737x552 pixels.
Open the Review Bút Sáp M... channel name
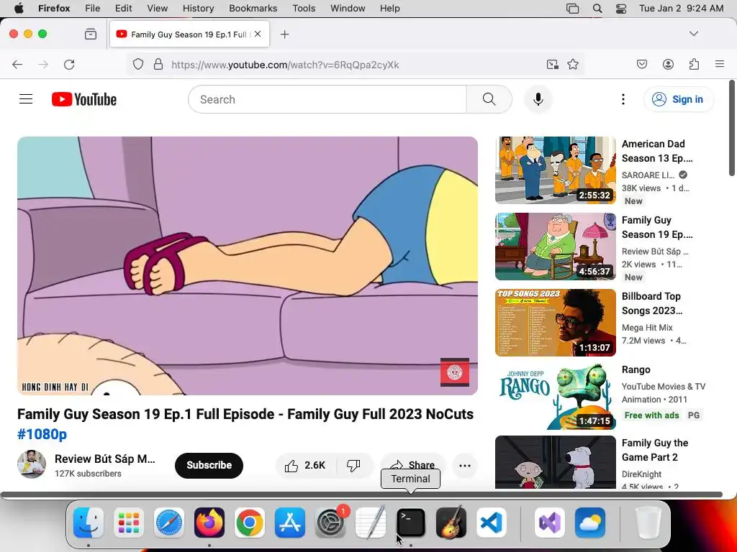coord(105,459)
